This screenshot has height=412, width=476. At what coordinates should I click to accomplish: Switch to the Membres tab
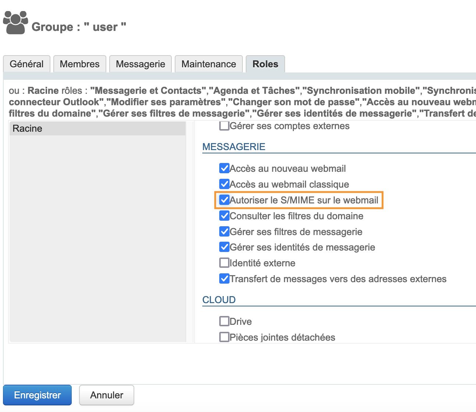pyautogui.click(x=80, y=64)
